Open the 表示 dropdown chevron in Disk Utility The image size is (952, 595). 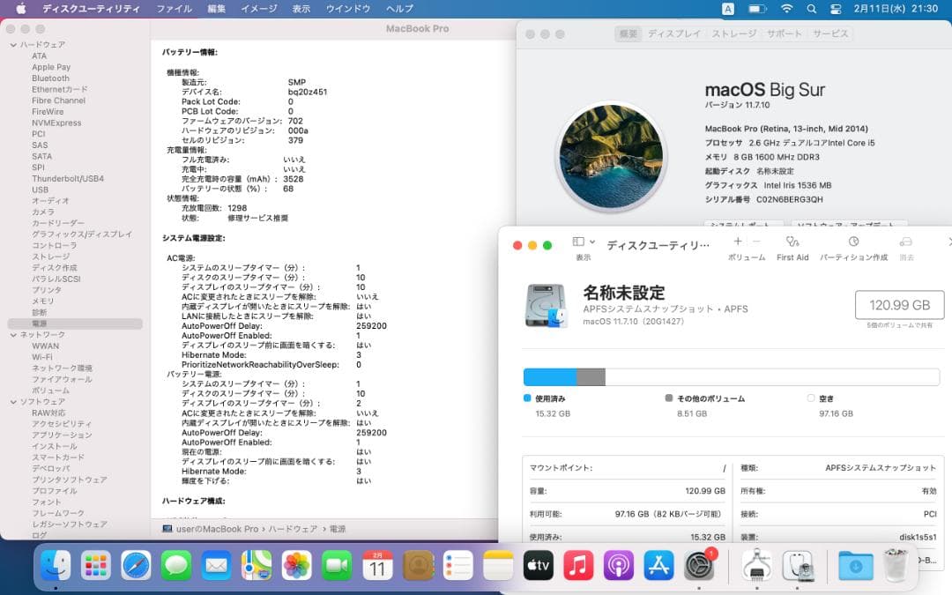click(x=592, y=242)
